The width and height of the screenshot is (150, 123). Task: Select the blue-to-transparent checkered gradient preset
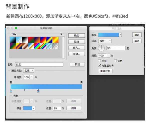coord(19,40)
